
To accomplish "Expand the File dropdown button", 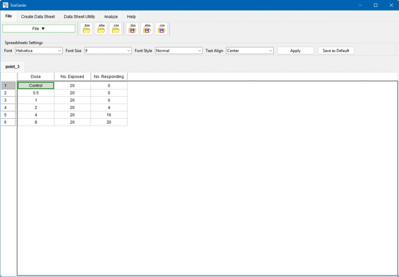I will click(39, 28).
